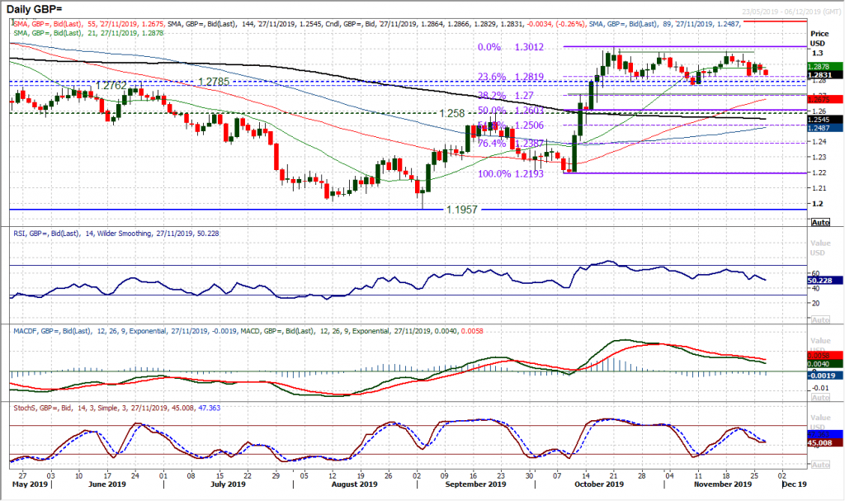Viewport: 845px width, 501px height.
Task: Click the 0.0% 1.3012 Fibonacci label
Action: (x=508, y=48)
